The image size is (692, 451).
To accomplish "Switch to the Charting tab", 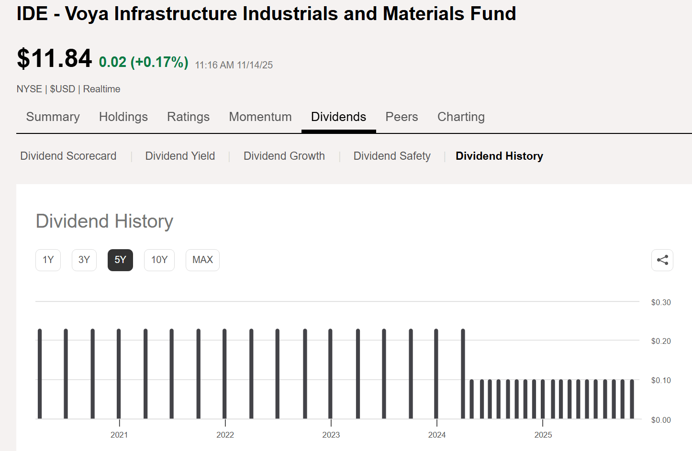I will (x=460, y=117).
